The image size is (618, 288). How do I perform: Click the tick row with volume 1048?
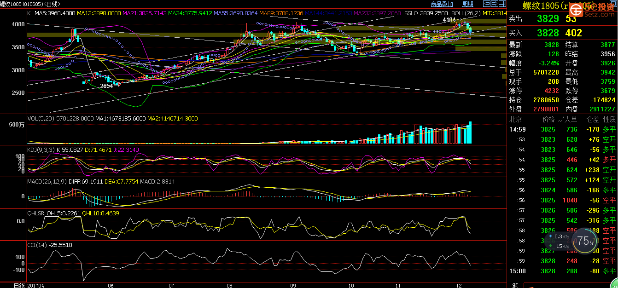(x=562, y=200)
